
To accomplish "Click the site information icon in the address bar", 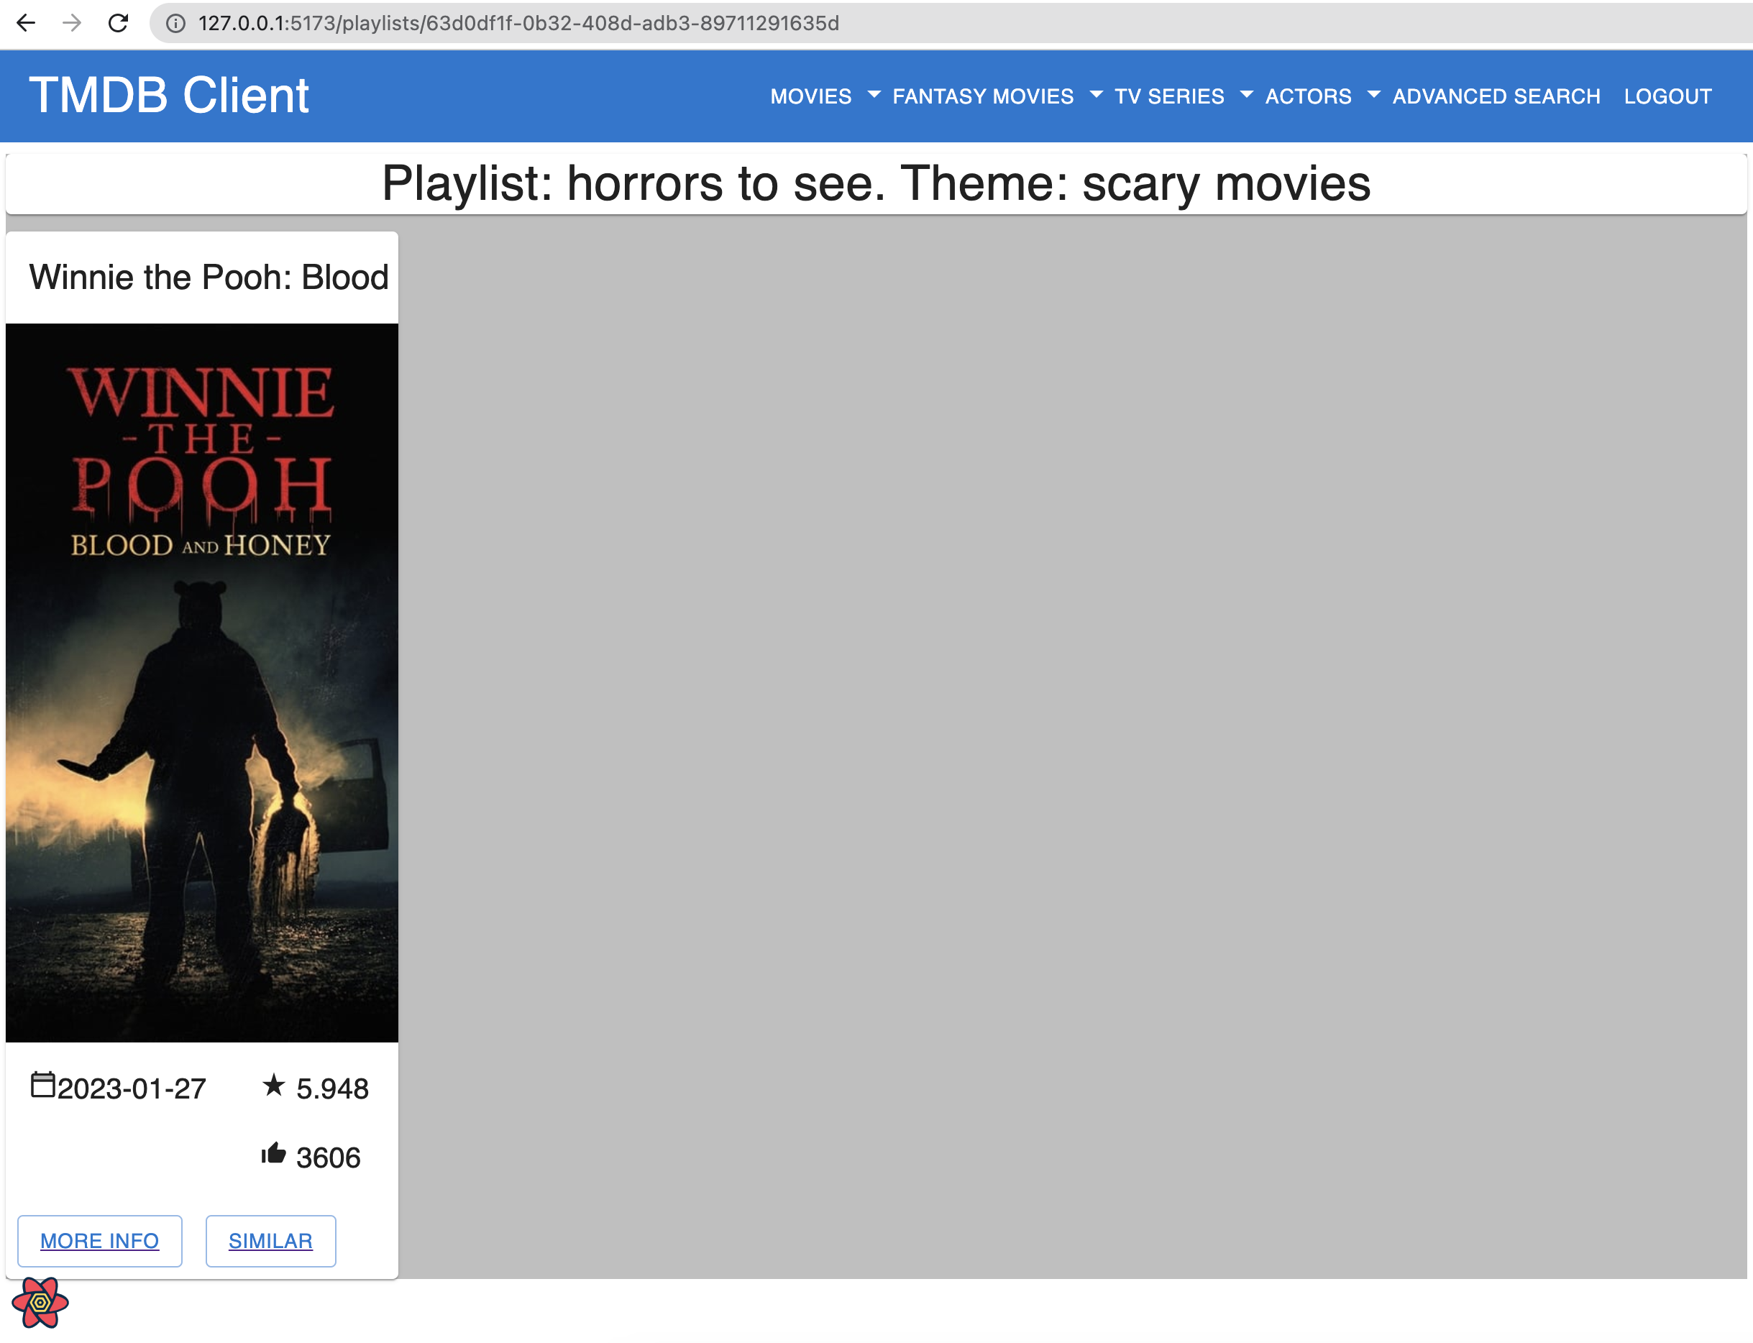I will (x=175, y=23).
